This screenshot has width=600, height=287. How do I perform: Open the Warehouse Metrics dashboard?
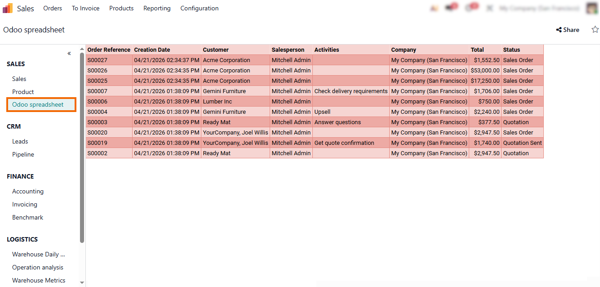[39, 280]
